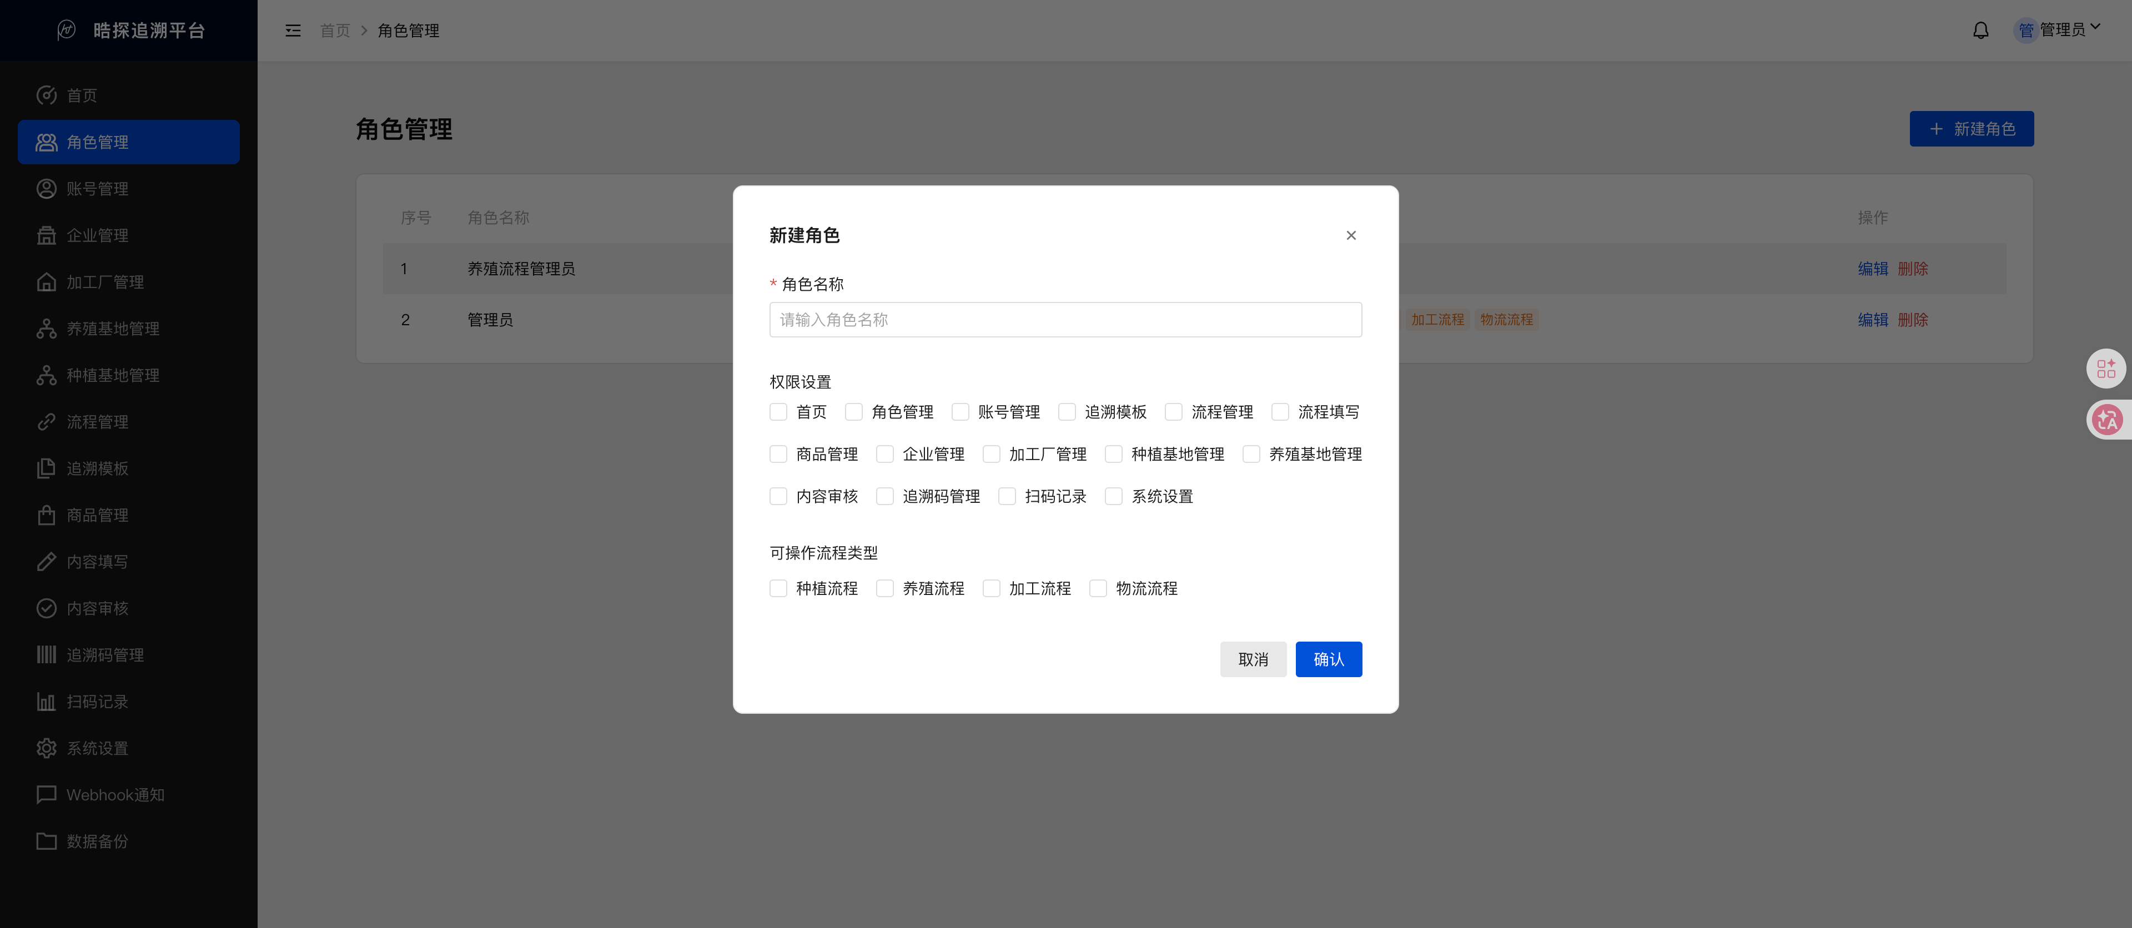Click the 种植基地管理 cluster icon in the sidebar
The width and height of the screenshot is (2132, 928).
tap(46, 376)
